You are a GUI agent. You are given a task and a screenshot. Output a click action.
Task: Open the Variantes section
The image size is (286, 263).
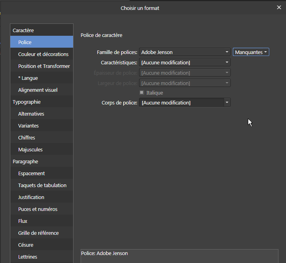click(42, 126)
